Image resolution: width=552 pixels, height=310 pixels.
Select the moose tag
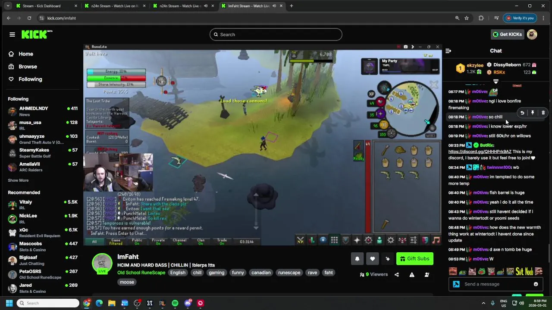coord(127,282)
